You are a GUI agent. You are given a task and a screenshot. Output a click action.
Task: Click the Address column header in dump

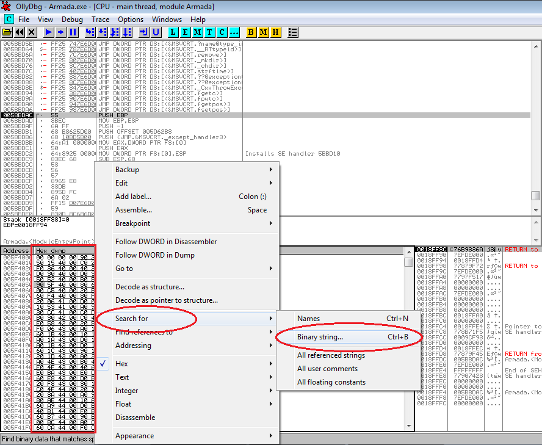[x=16, y=251]
